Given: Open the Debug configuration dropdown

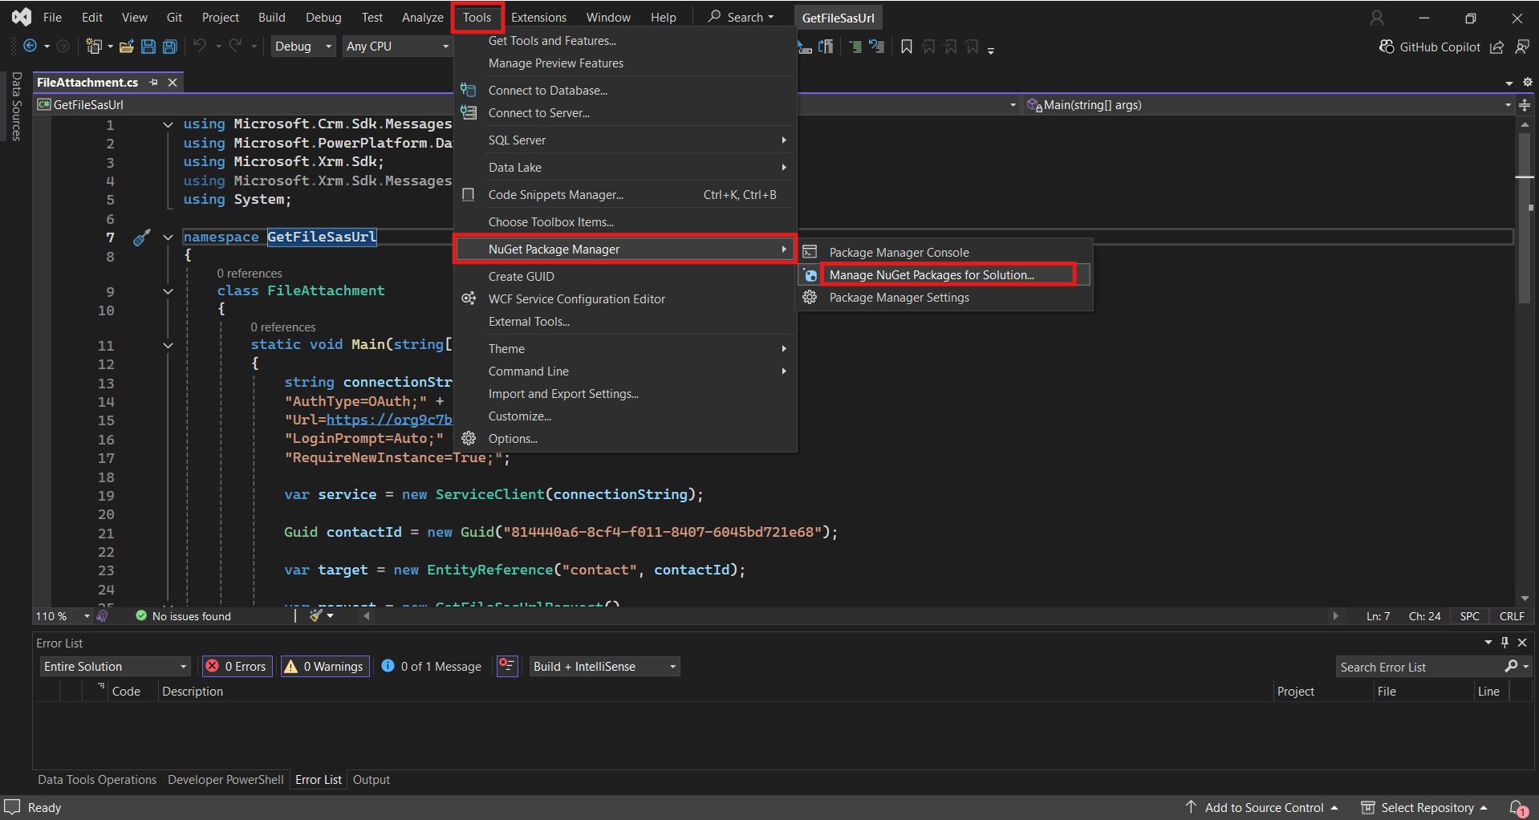Looking at the screenshot, I should tap(303, 47).
